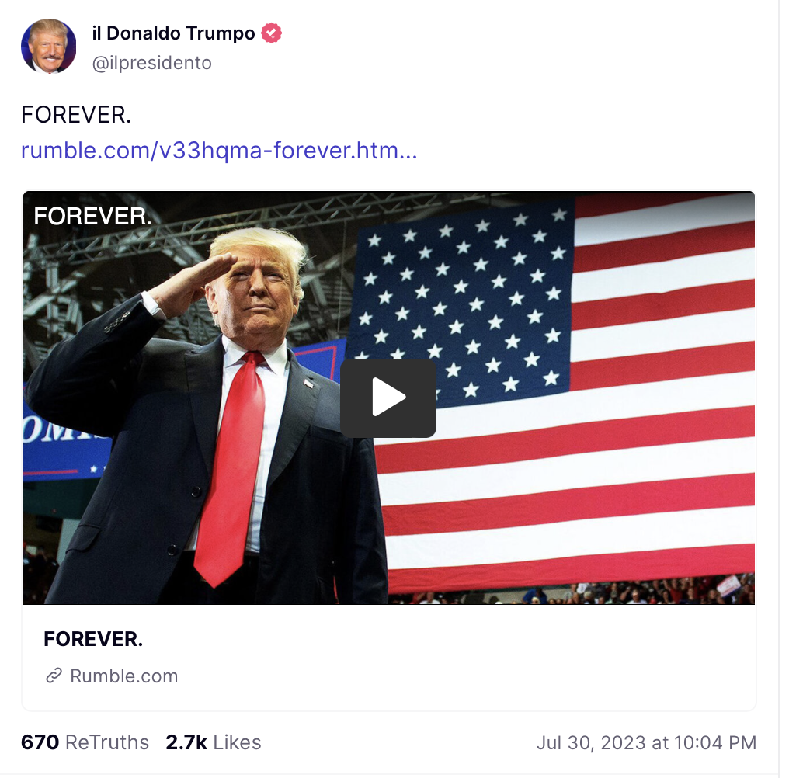Click the FOREVER. post text
This screenshot has height=778, width=789.
(76, 115)
